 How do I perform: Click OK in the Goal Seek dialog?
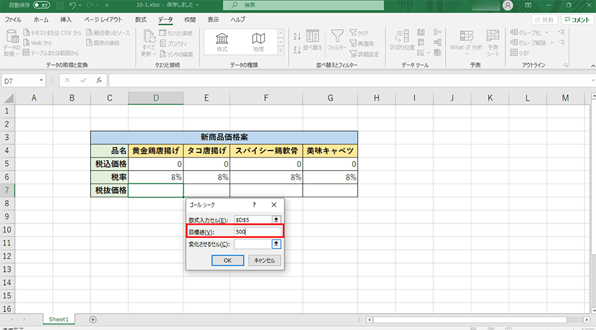(227, 260)
